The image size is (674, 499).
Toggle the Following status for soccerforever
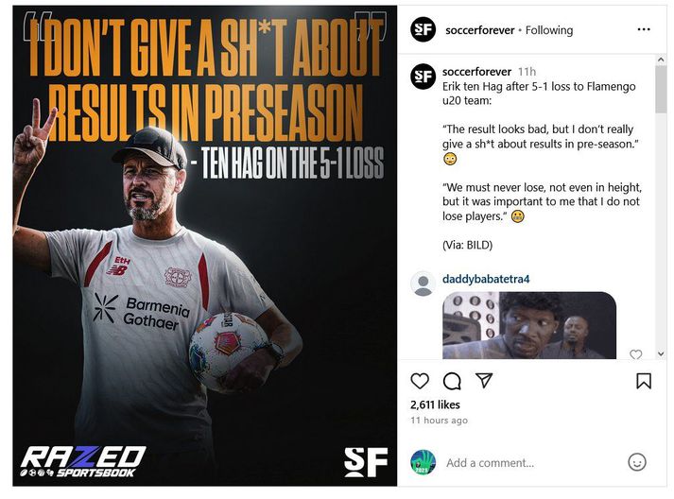549,30
